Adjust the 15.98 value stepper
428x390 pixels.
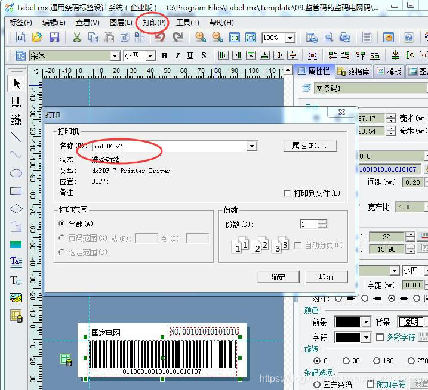[x=410, y=249]
